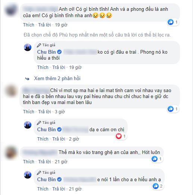Like the 'Anh ơi! Có gì bình tĩnh' comment
This screenshot has height=195, width=193.
tap(29, 25)
